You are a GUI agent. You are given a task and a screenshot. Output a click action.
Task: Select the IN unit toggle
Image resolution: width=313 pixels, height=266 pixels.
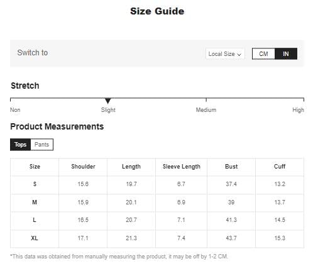pos(286,54)
